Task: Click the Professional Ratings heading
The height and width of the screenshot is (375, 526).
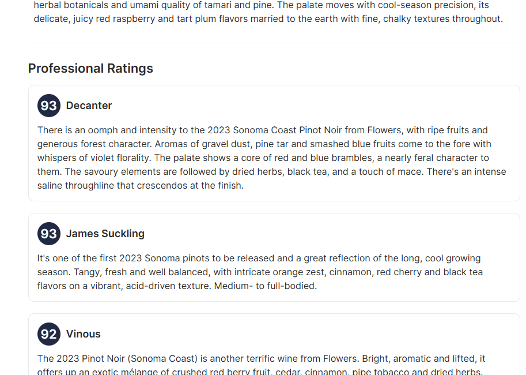Action: 90,69
